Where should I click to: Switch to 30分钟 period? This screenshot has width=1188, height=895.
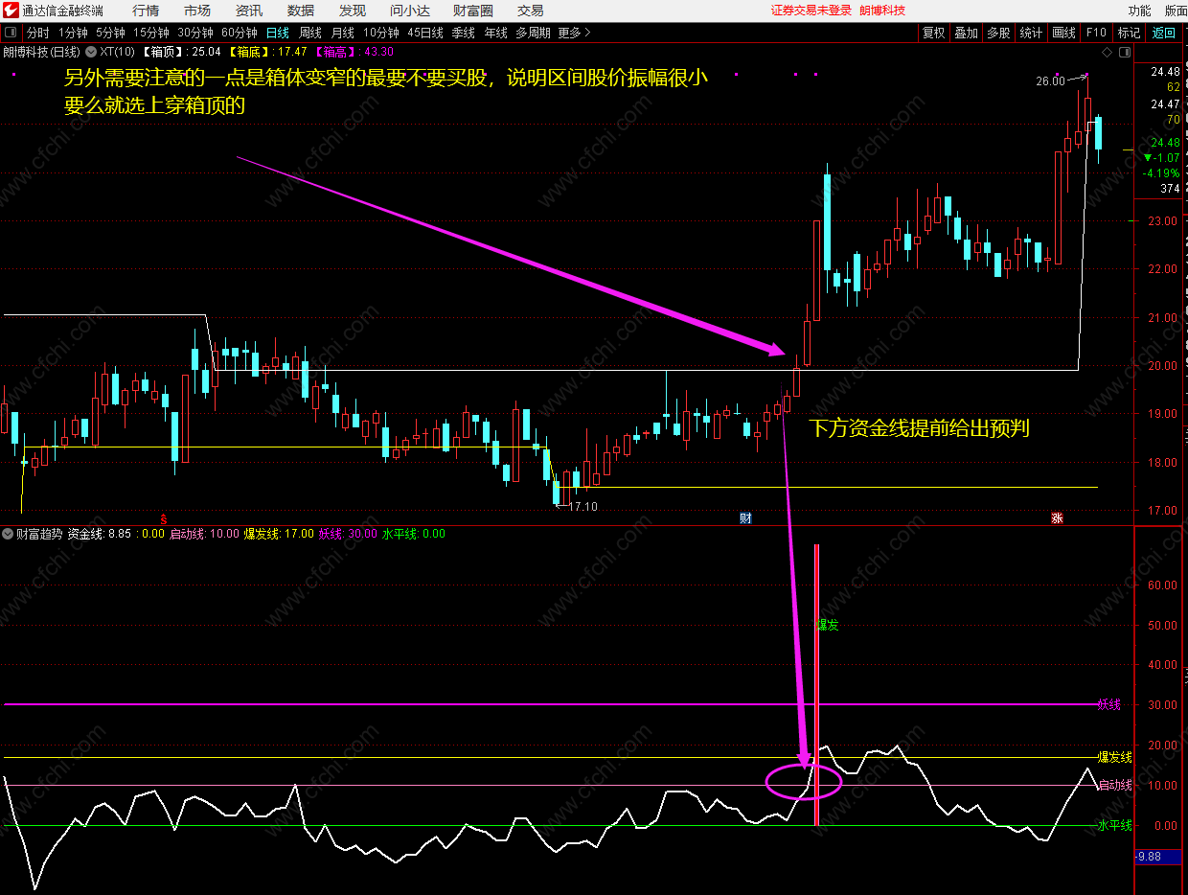click(195, 33)
